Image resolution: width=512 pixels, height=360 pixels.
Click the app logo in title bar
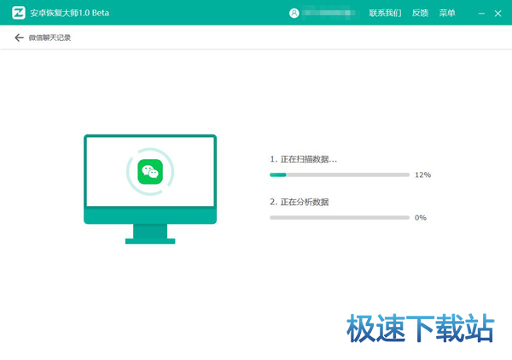[19, 13]
